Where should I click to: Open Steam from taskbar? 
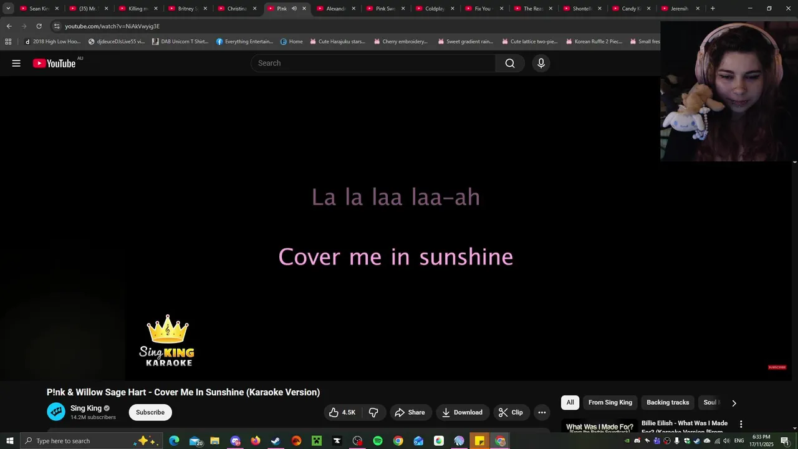coord(276,441)
